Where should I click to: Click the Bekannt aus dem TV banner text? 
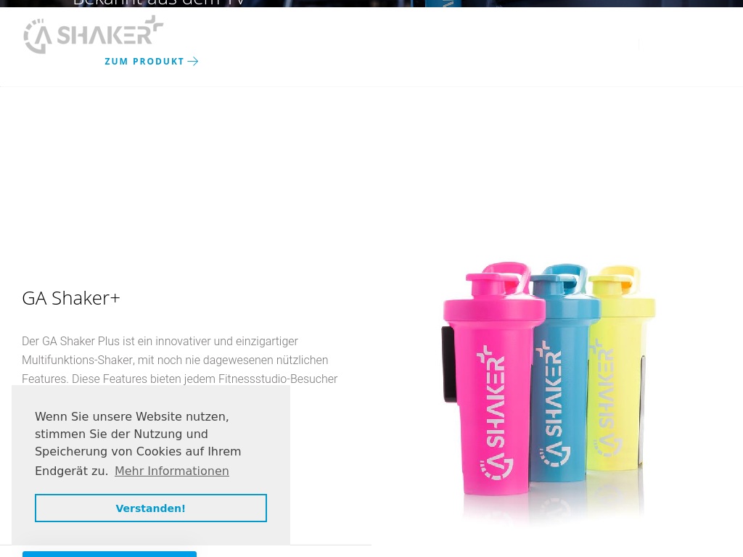pyautogui.click(x=159, y=3)
